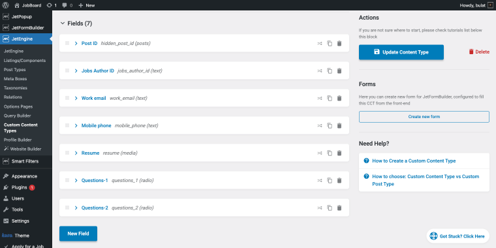
Task: Click Got Stuck? Click Here button
Action: click(457, 236)
